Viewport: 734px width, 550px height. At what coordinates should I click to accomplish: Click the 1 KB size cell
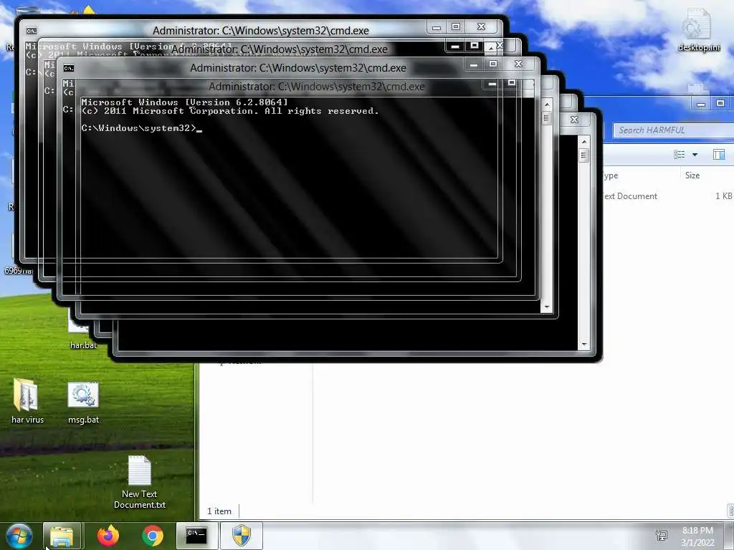[723, 196]
